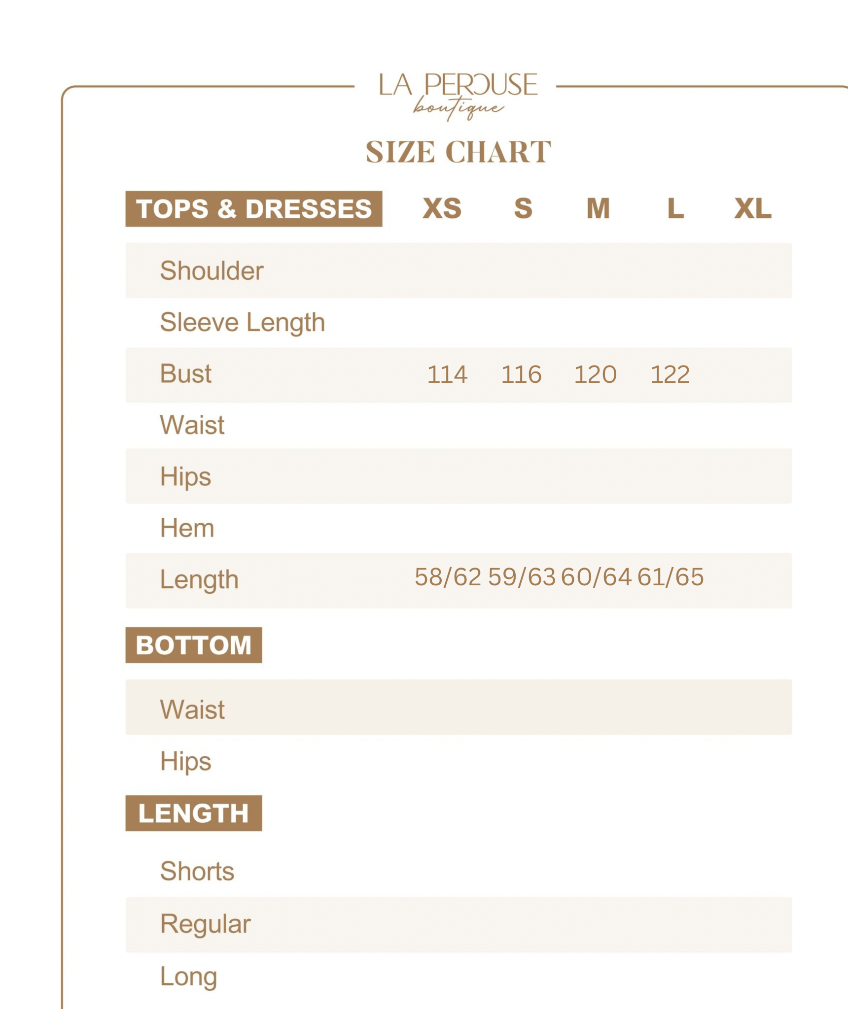Click the SIZE CHART heading
This screenshot has width=848, height=1009.
tap(458, 152)
